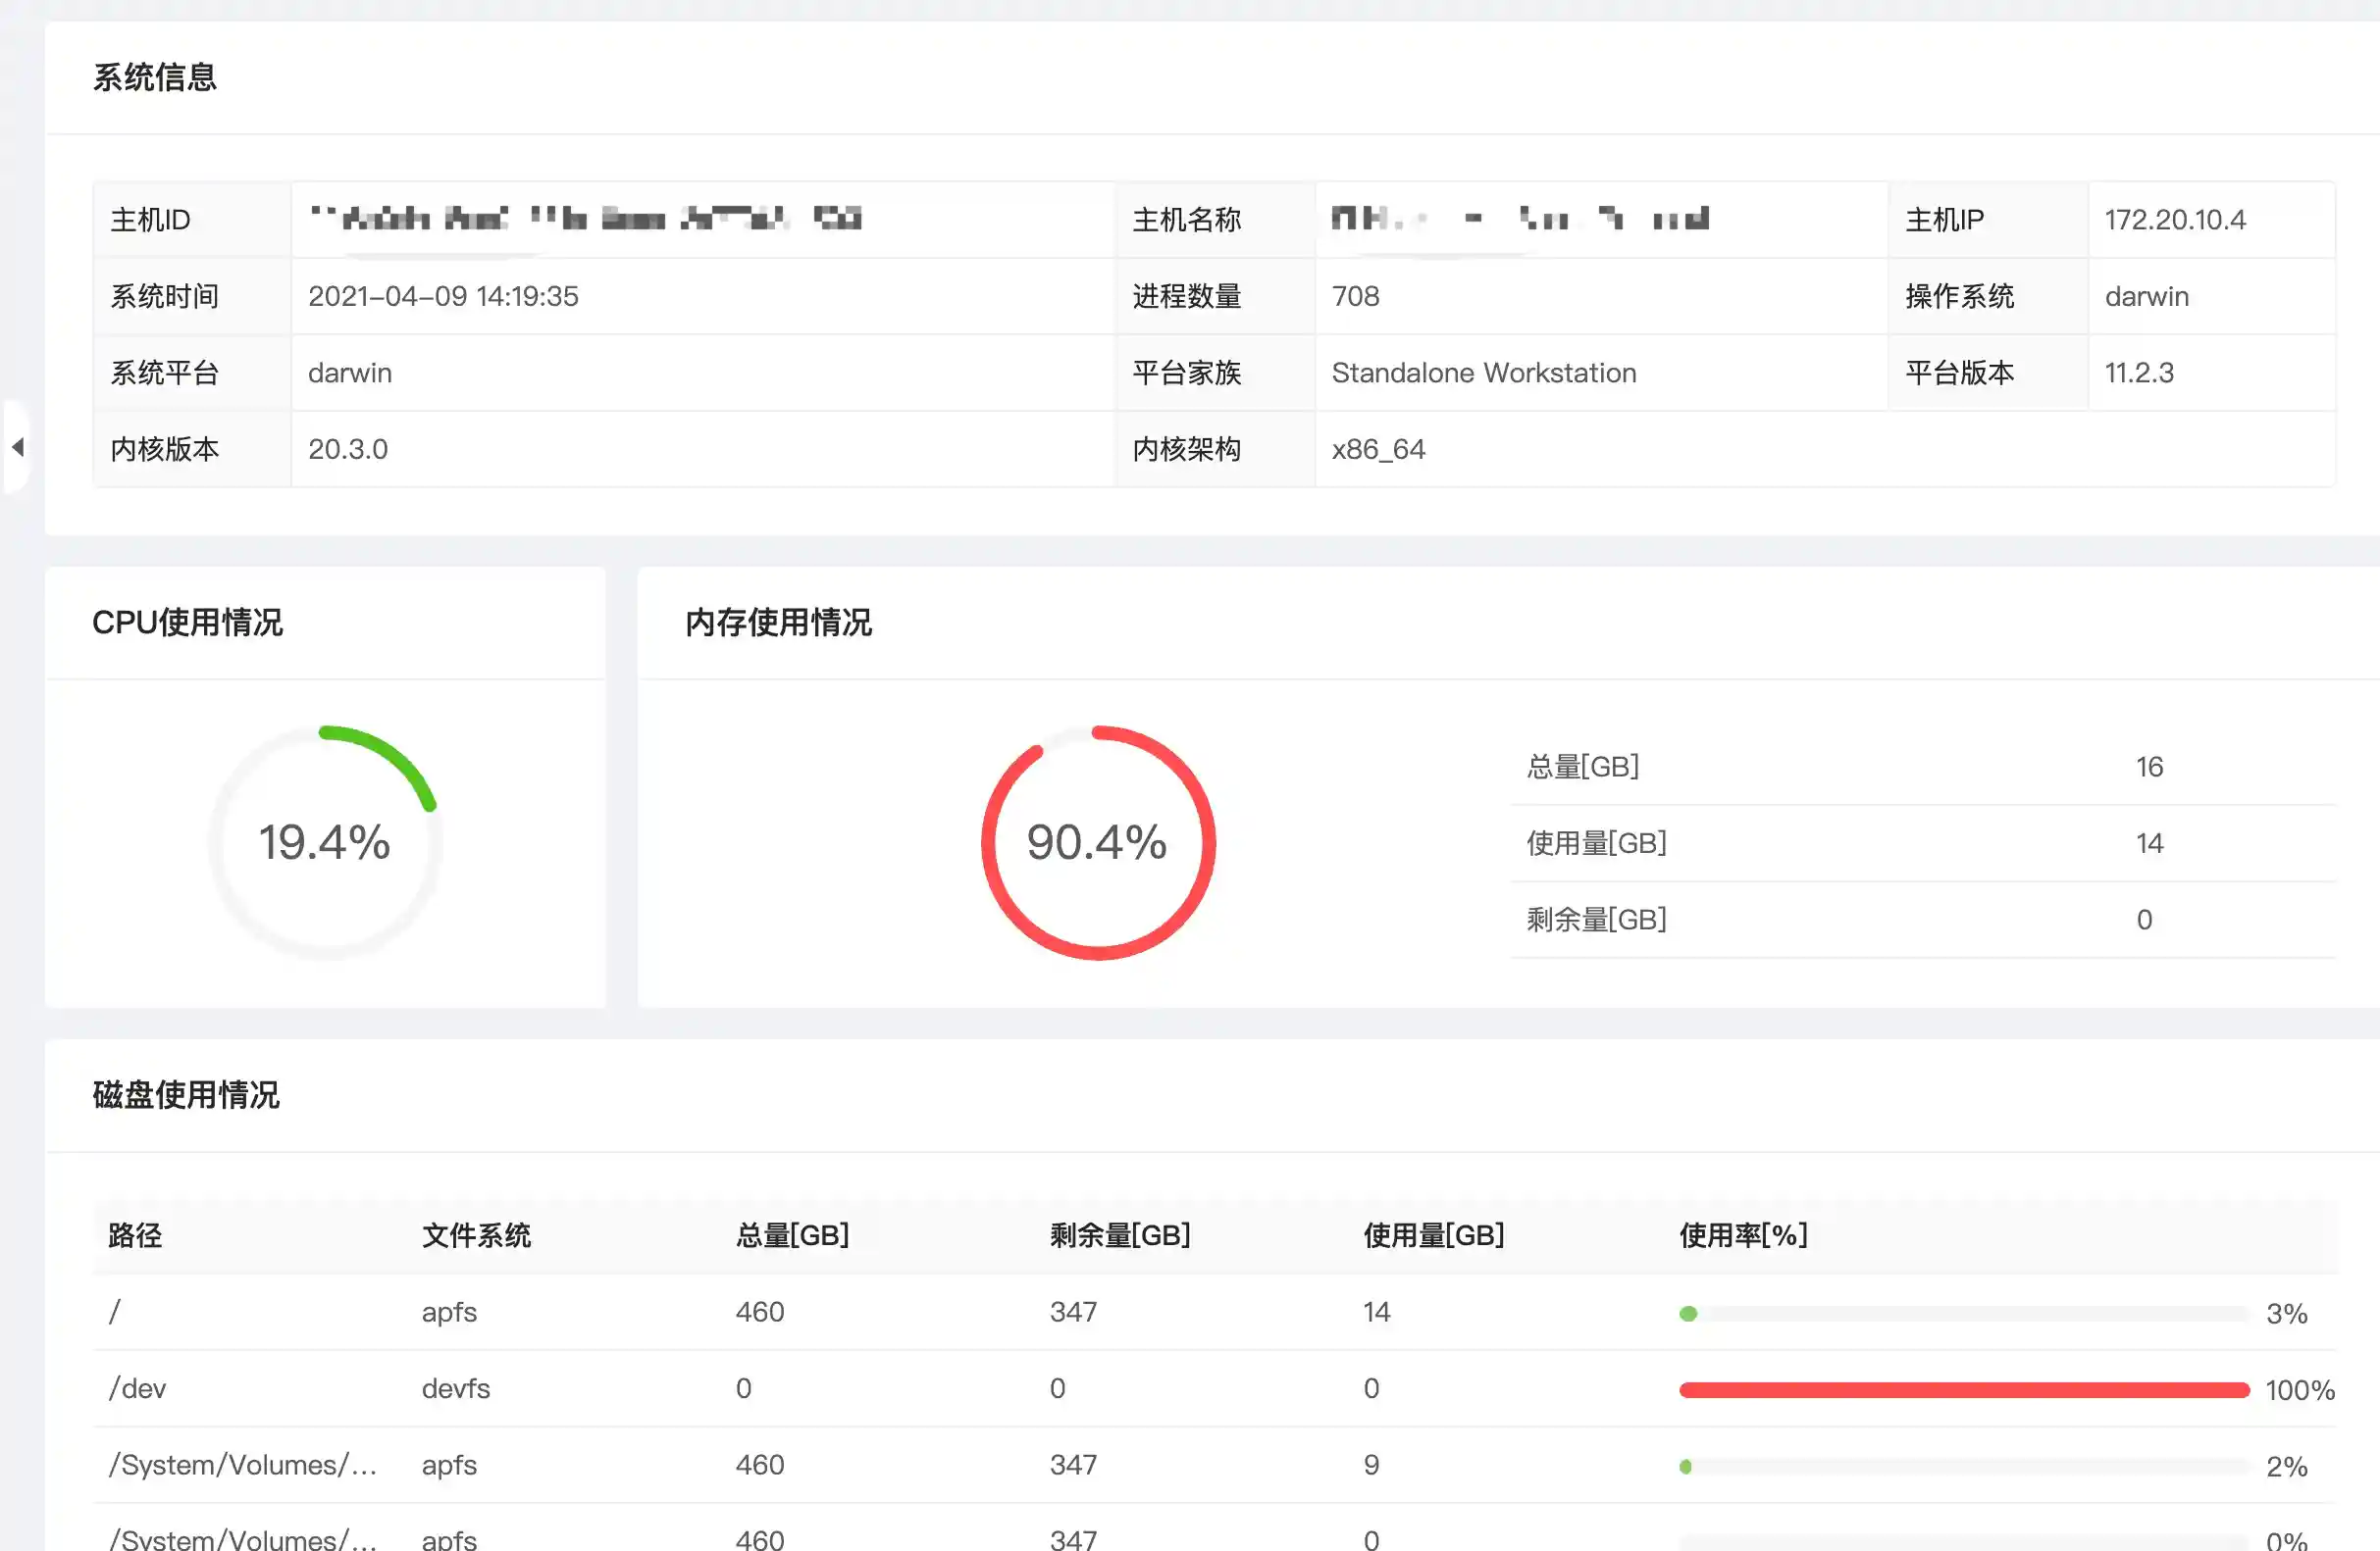
Task: Click the 系统信息 section title
Action: 155,76
